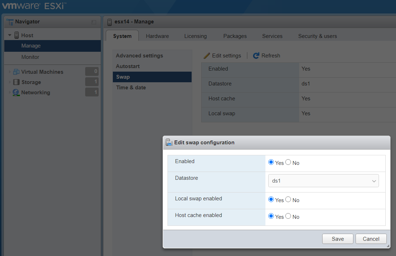Click the dialog resize grip corner

(x=388, y=246)
